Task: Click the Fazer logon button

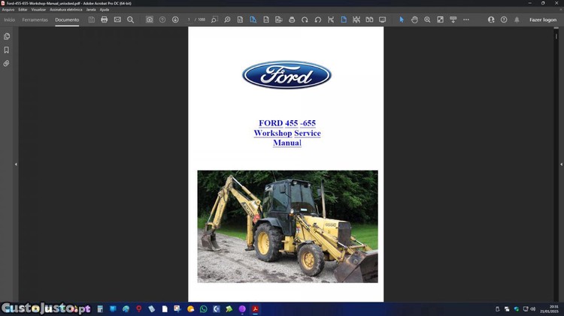Action: 542,20
